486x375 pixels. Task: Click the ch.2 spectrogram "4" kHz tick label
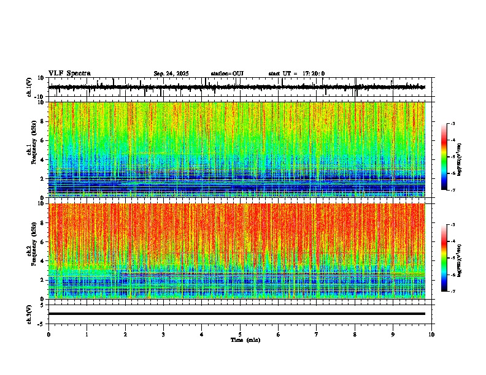[43, 261]
